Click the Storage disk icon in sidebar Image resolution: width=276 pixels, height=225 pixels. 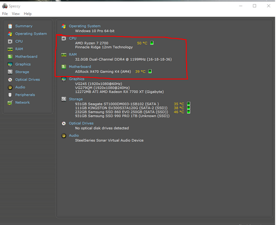tap(10, 72)
